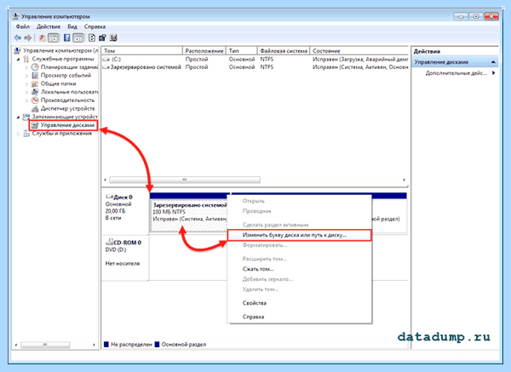Expand the Общие папки node
This screenshot has height=372, width=511.
click(26, 84)
